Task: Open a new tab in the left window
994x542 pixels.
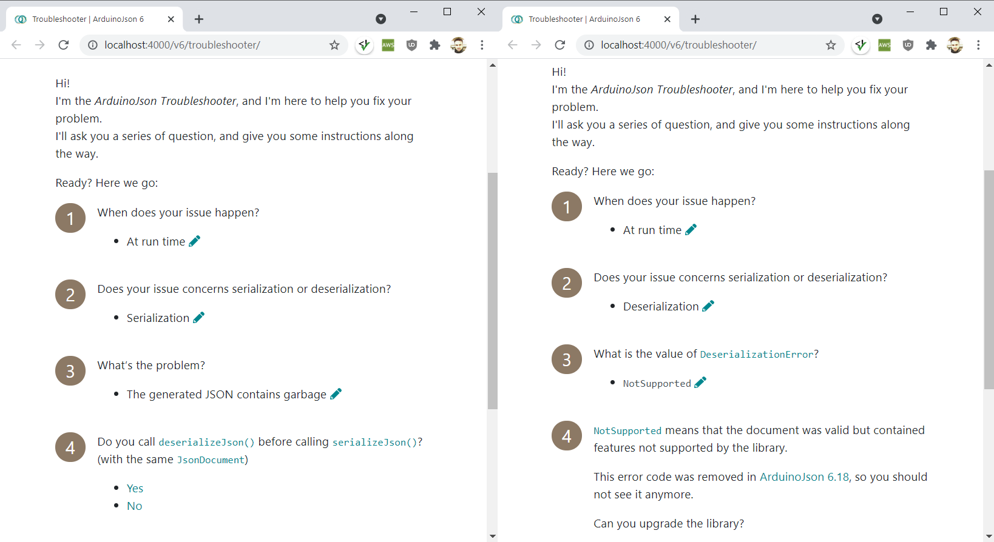Action: [198, 19]
